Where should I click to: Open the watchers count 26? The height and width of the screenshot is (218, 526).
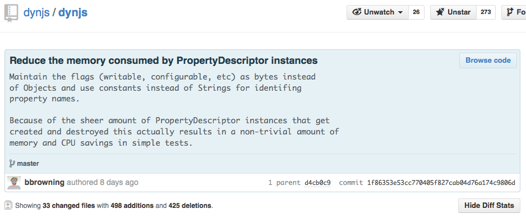[x=416, y=12]
